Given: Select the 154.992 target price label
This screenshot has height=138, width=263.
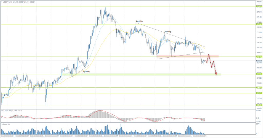Looking at the screenshot, I should (x=258, y=74).
